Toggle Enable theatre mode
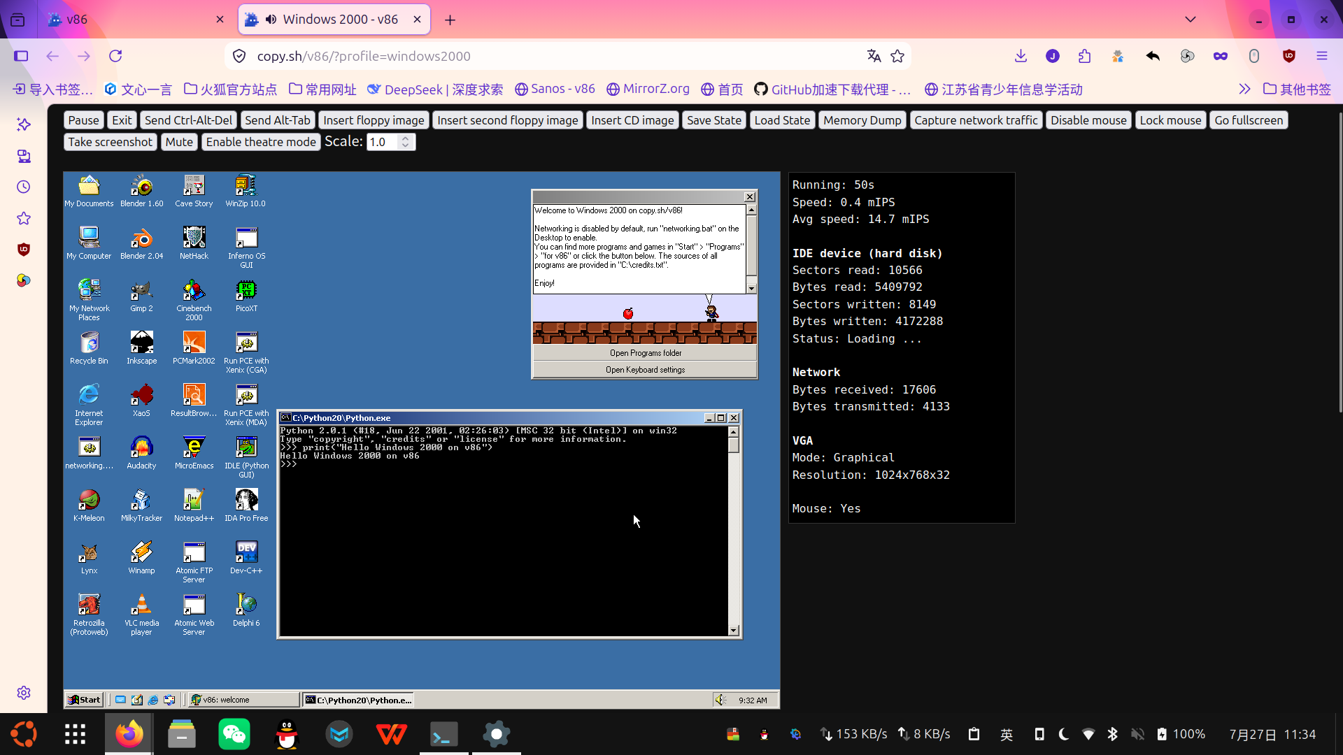 coord(261,142)
